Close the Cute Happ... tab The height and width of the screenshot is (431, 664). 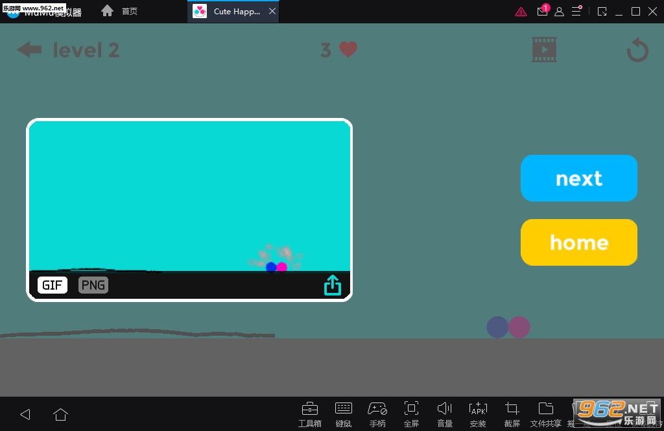(x=272, y=12)
